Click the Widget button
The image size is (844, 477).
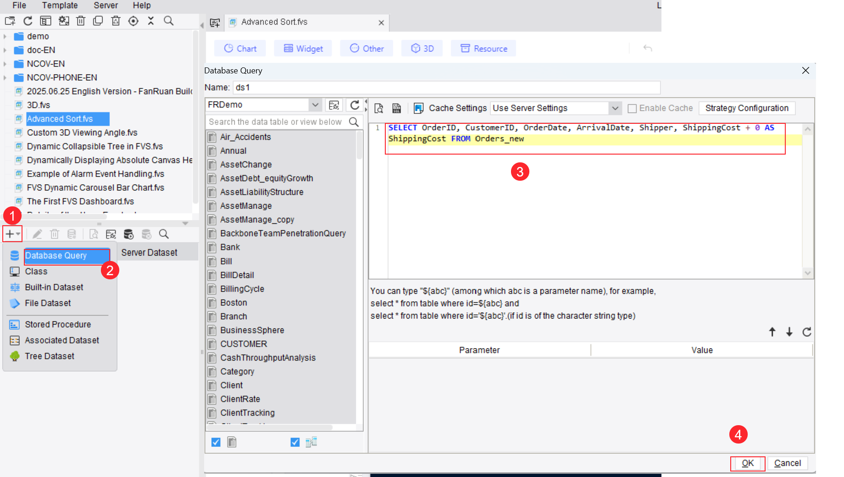pyautogui.click(x=303, y=49)
